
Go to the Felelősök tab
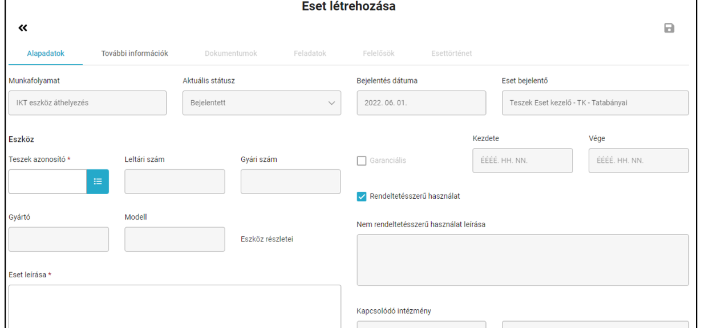pos(379,54)
